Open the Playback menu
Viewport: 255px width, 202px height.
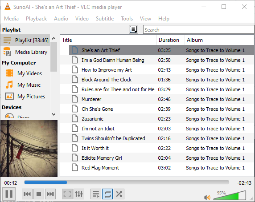click(36, 19)
